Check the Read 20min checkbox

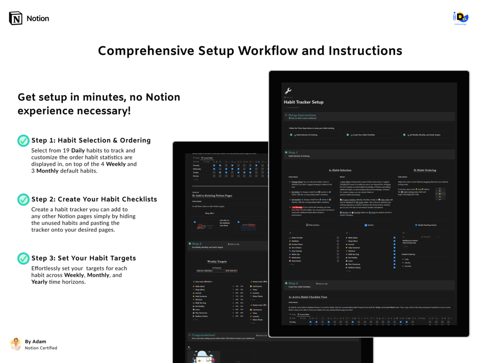tap(337, 261)
